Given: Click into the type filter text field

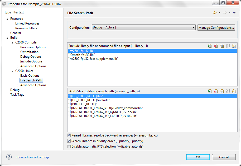Looking at the screenshot, I should (x=32, y=12).
